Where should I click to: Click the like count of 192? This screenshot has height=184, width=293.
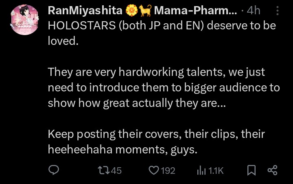click(168, 171)
